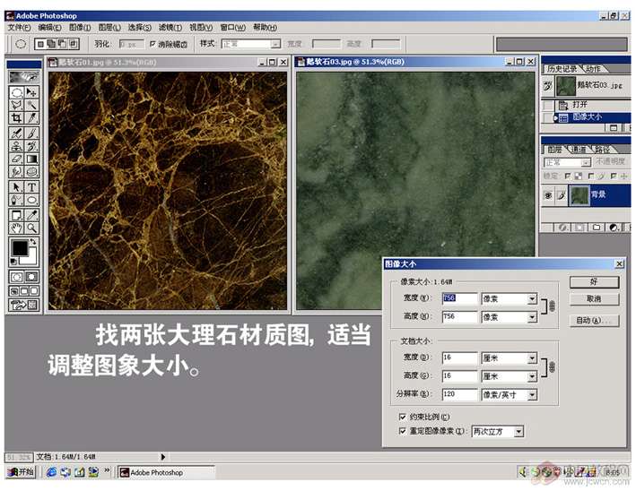Toggle lock transparent pixels checkbox in Layers

click(568, 176)
